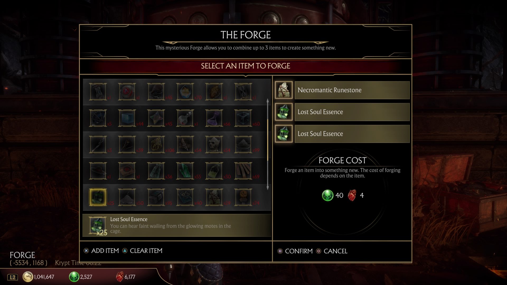Pick the skull mask item with x54

click(x=214, y=144)
